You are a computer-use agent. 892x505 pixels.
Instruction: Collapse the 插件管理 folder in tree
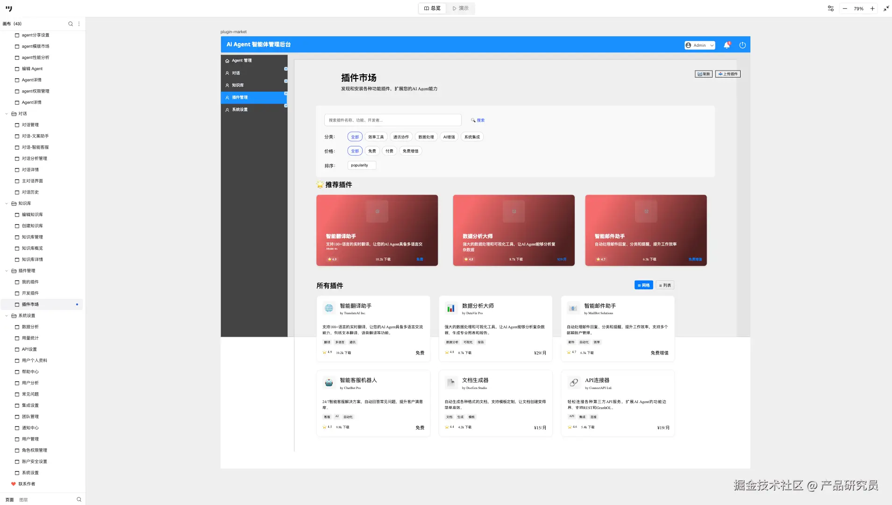7,271
